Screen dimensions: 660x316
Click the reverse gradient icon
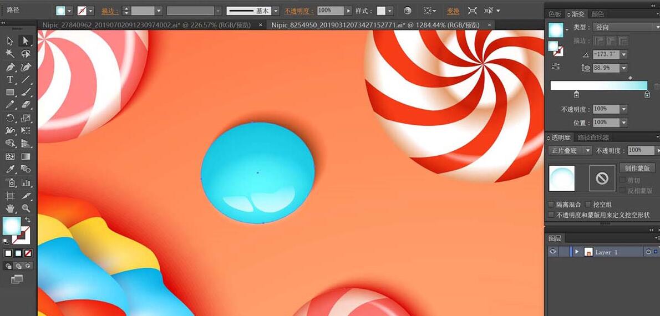[x=556, y=66]
